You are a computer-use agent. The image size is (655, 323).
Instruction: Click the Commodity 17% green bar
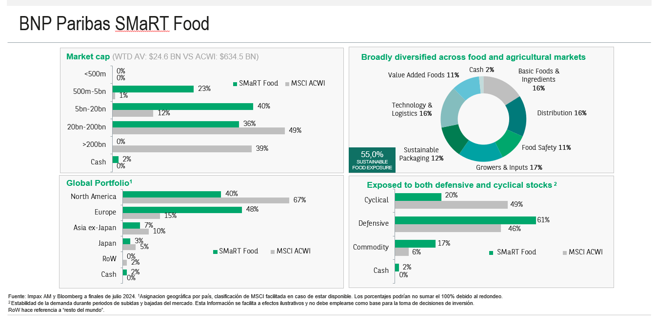pyautogui.click(x=415, y=244)
